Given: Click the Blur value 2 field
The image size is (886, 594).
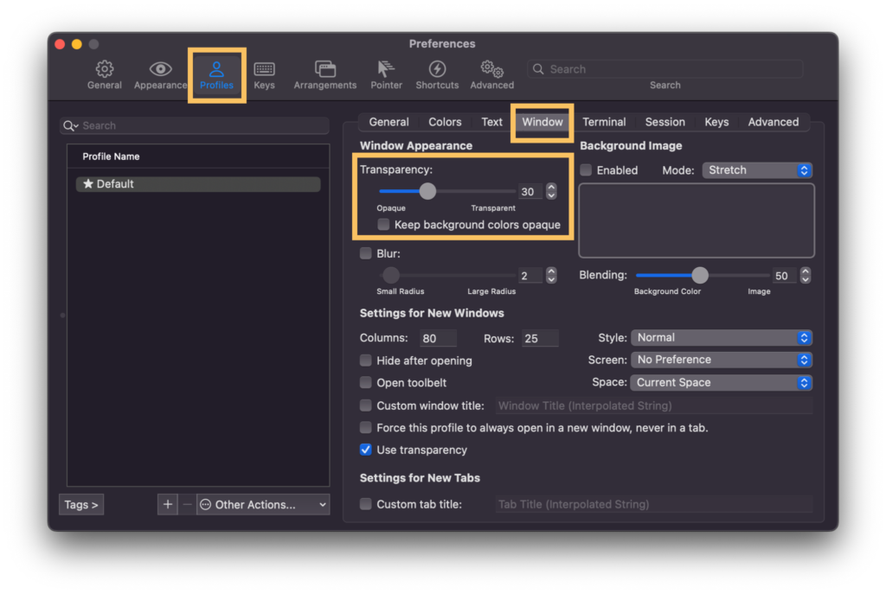Looking at the screenshot, I should 530,276.
